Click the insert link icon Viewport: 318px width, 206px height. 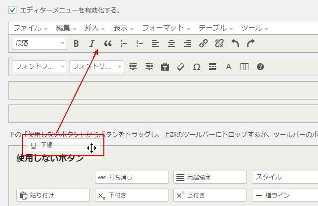pos(203,43)
